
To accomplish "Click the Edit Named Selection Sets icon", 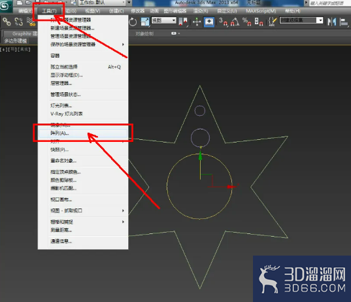I will [x=272, y=22].
